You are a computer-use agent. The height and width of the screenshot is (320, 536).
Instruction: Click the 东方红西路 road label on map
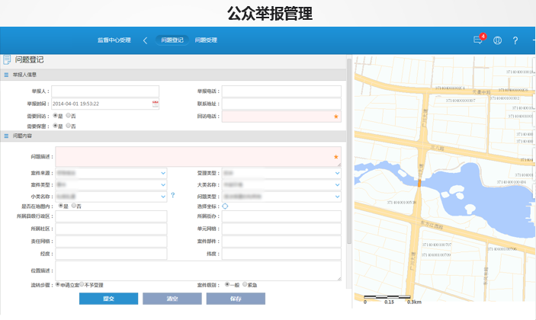pyautogui.click(x=432, y=225)
